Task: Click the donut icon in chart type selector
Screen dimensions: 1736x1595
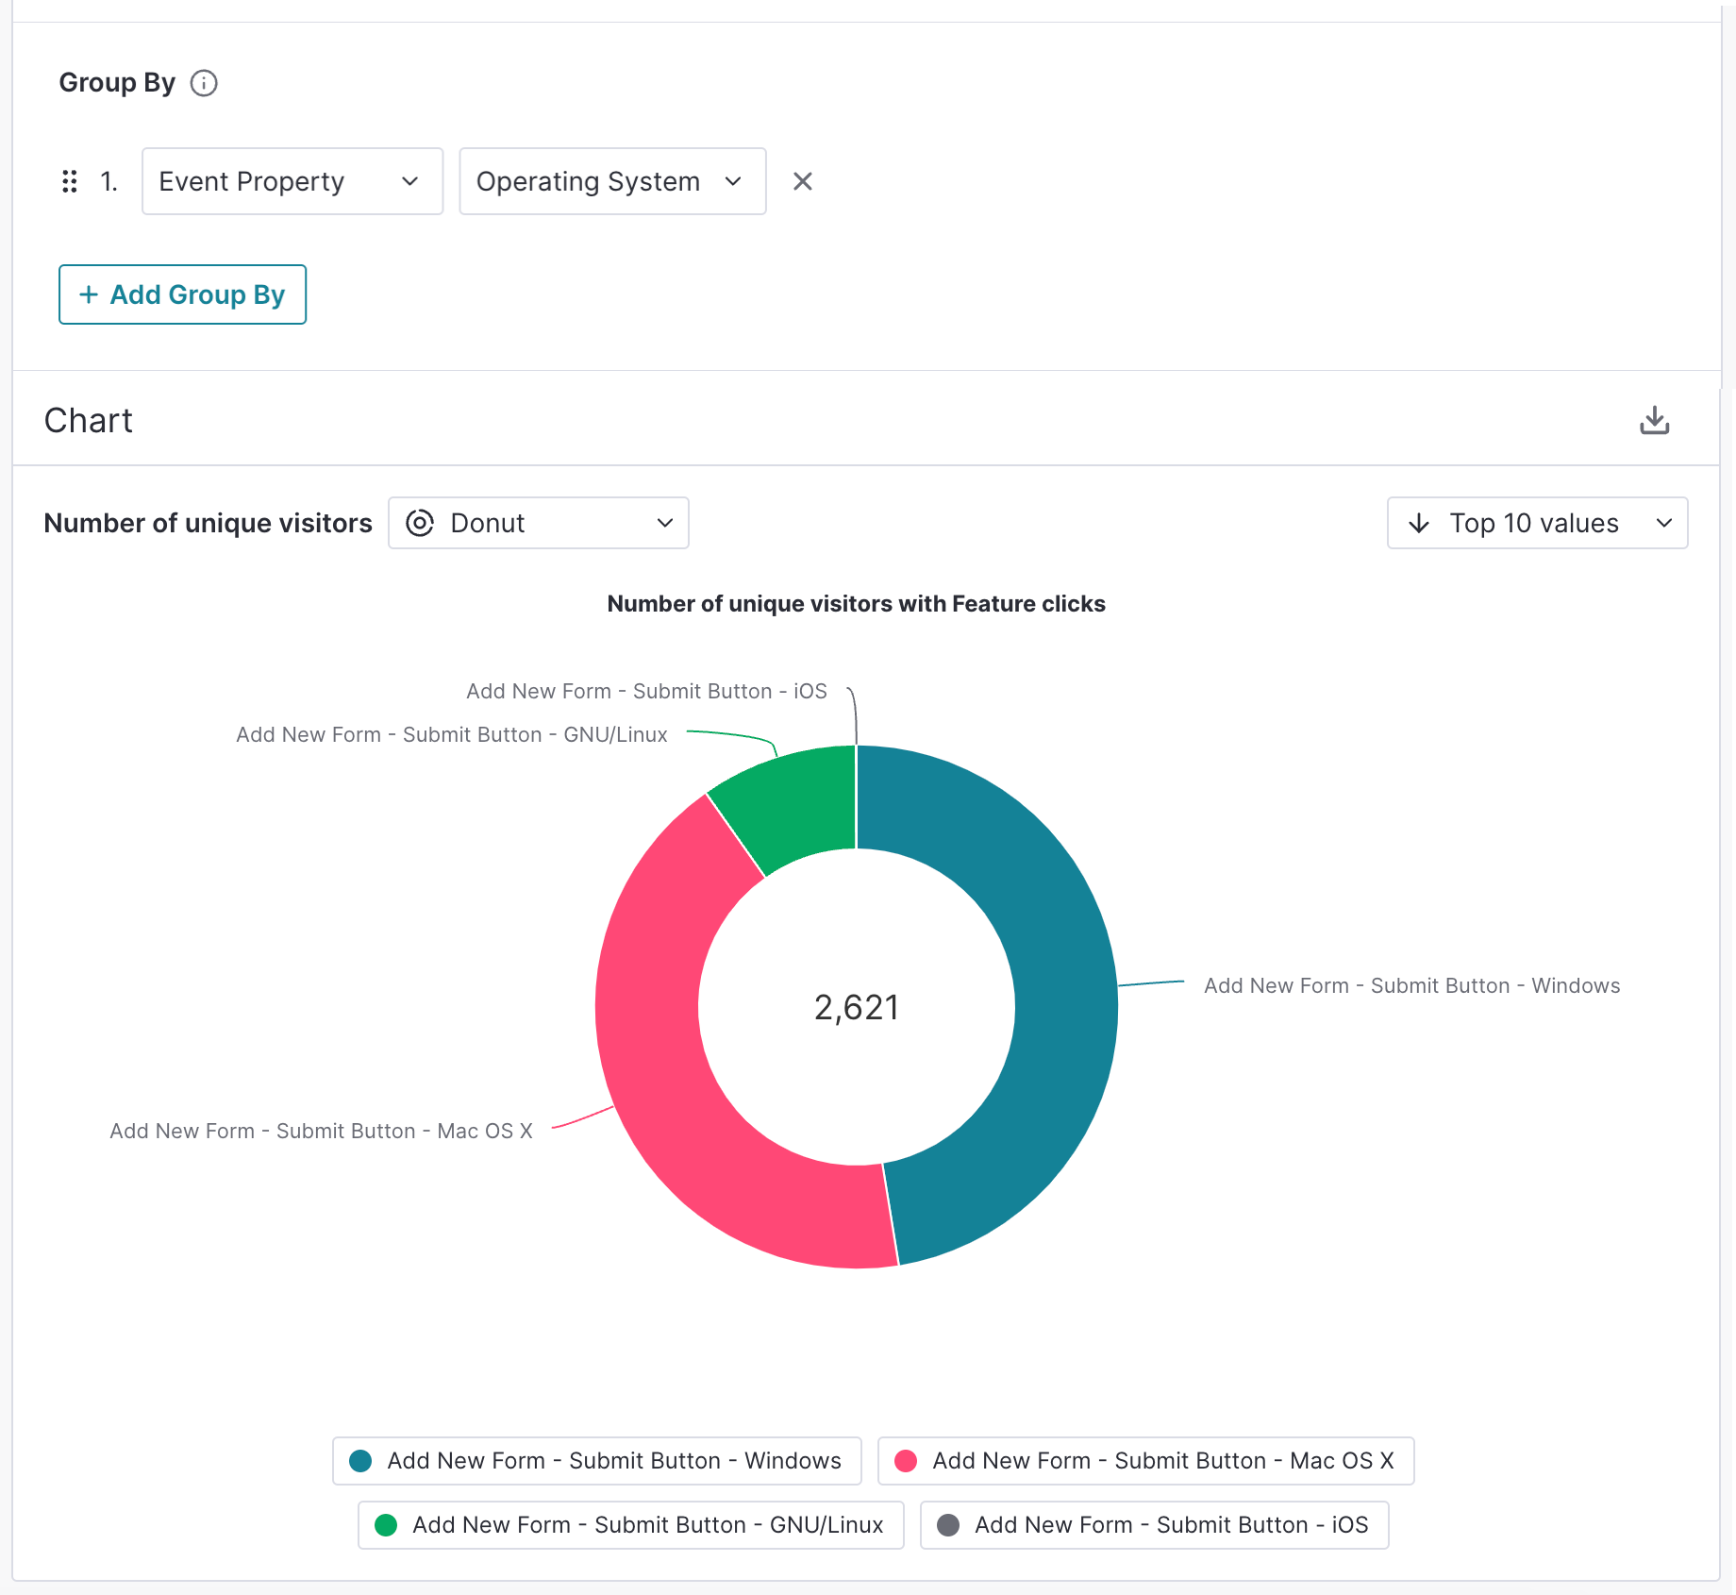Action: click(420, 523)
